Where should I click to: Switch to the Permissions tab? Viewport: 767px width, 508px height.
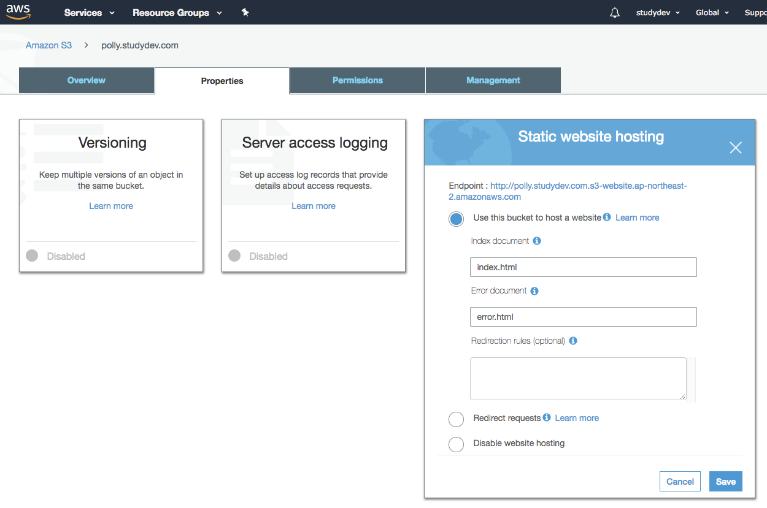pyautogui.click(x=358, y=80)
